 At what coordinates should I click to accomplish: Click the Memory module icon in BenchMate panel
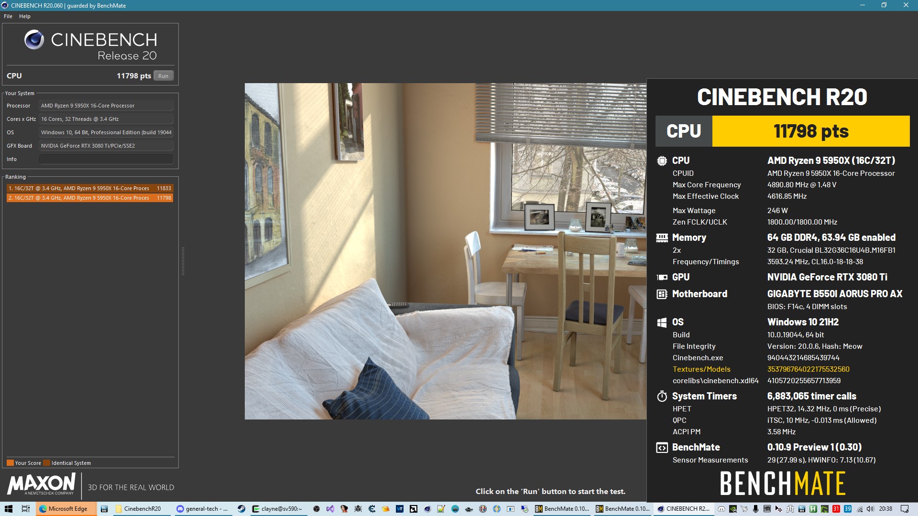pyautogui.click(x=662, y=238)
